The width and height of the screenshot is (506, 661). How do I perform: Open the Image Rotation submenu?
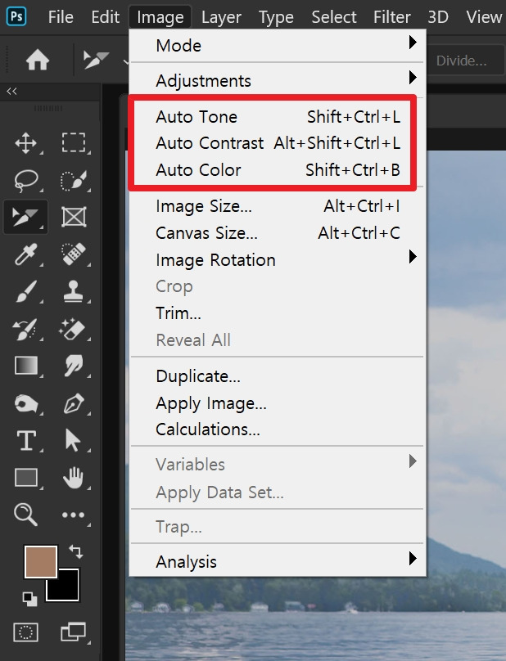(277, 259)
